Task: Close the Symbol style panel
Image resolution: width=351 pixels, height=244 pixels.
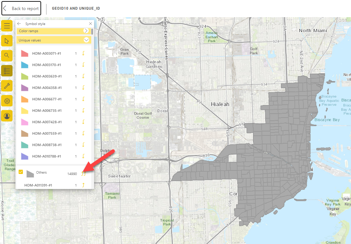Action: [91, 23]
